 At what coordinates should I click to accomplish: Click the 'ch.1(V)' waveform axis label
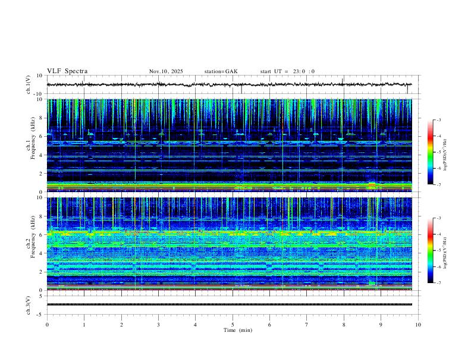[29, 84]
